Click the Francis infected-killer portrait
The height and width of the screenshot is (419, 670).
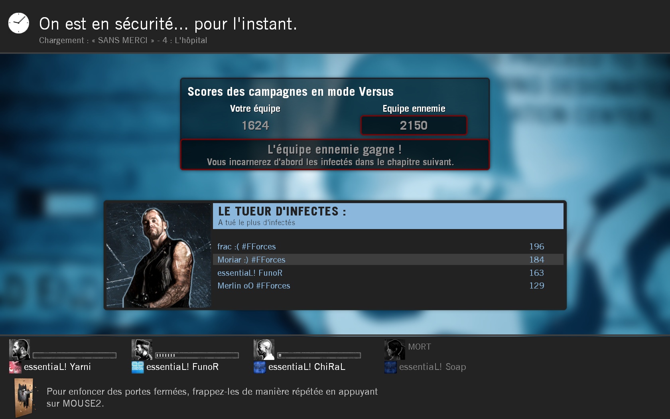point(158,255)
